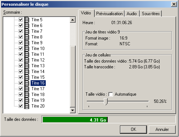Select the Titre 7 label
179x137 pixels.
point(37,31)
